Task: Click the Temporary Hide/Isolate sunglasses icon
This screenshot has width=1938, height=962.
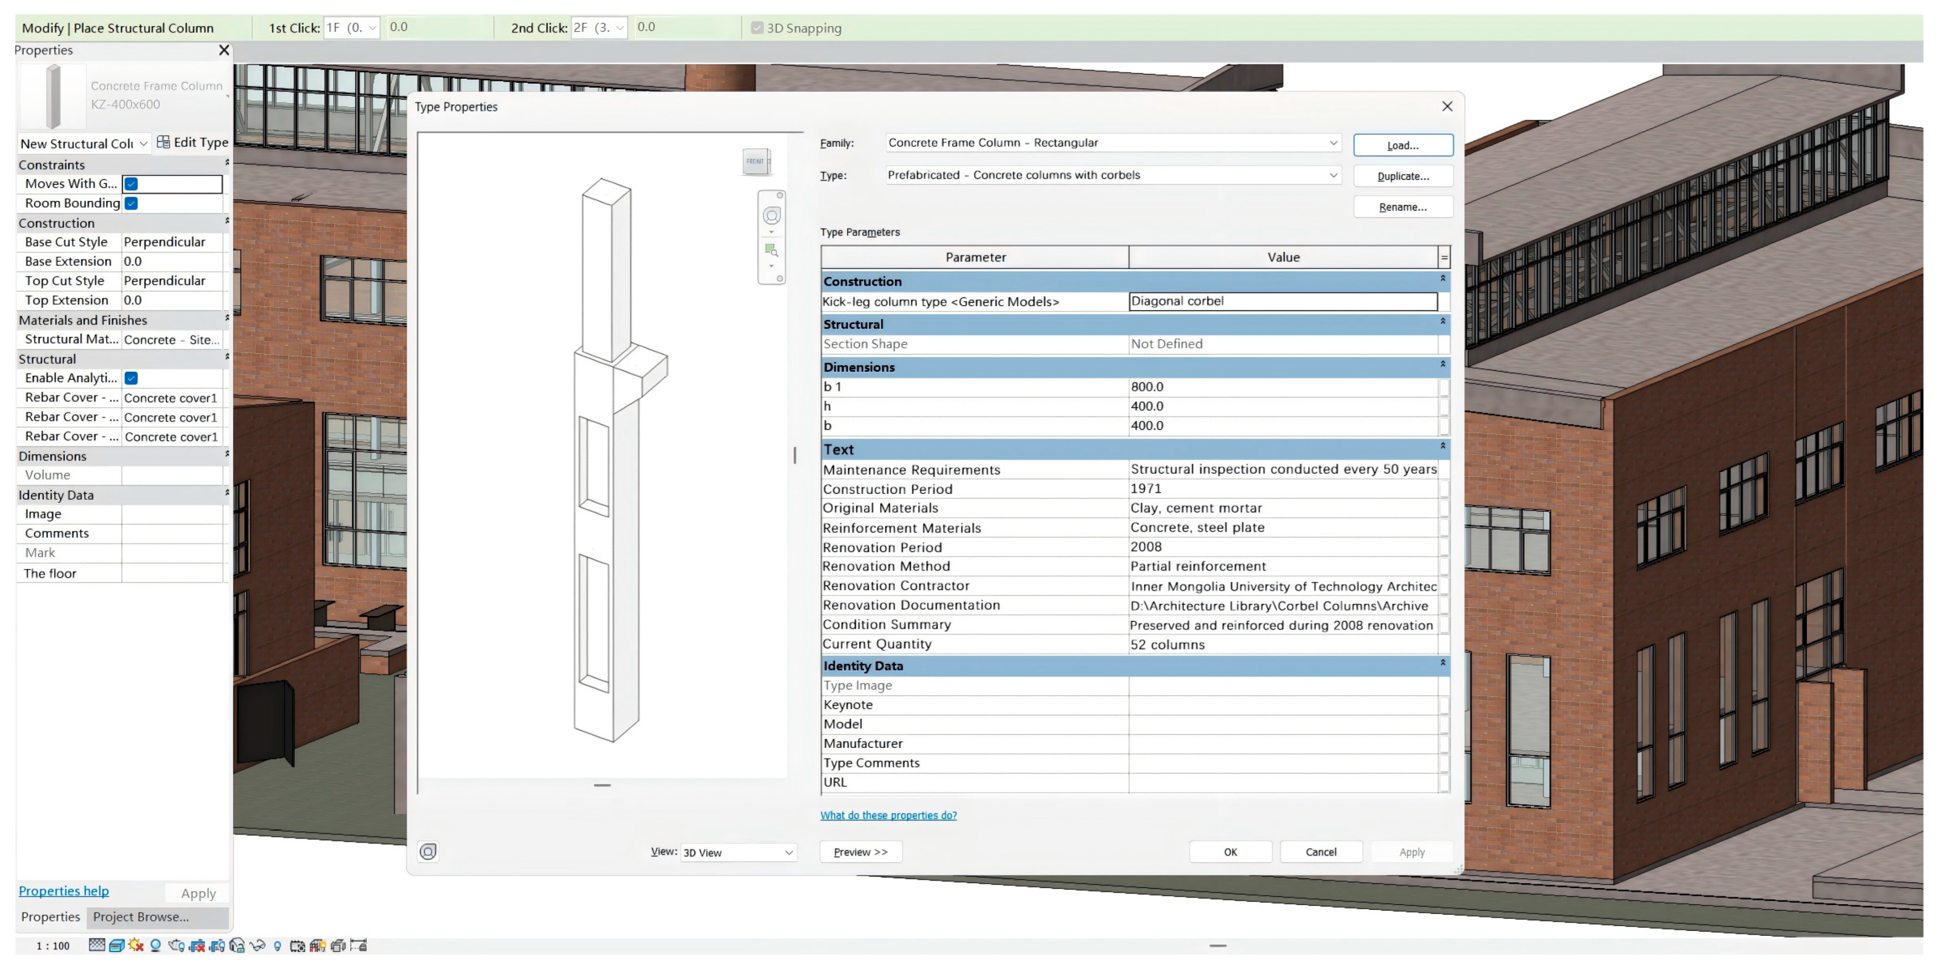Action: point(257,945)
